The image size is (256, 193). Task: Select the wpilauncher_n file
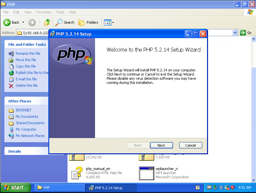click(x=166, y=169)
